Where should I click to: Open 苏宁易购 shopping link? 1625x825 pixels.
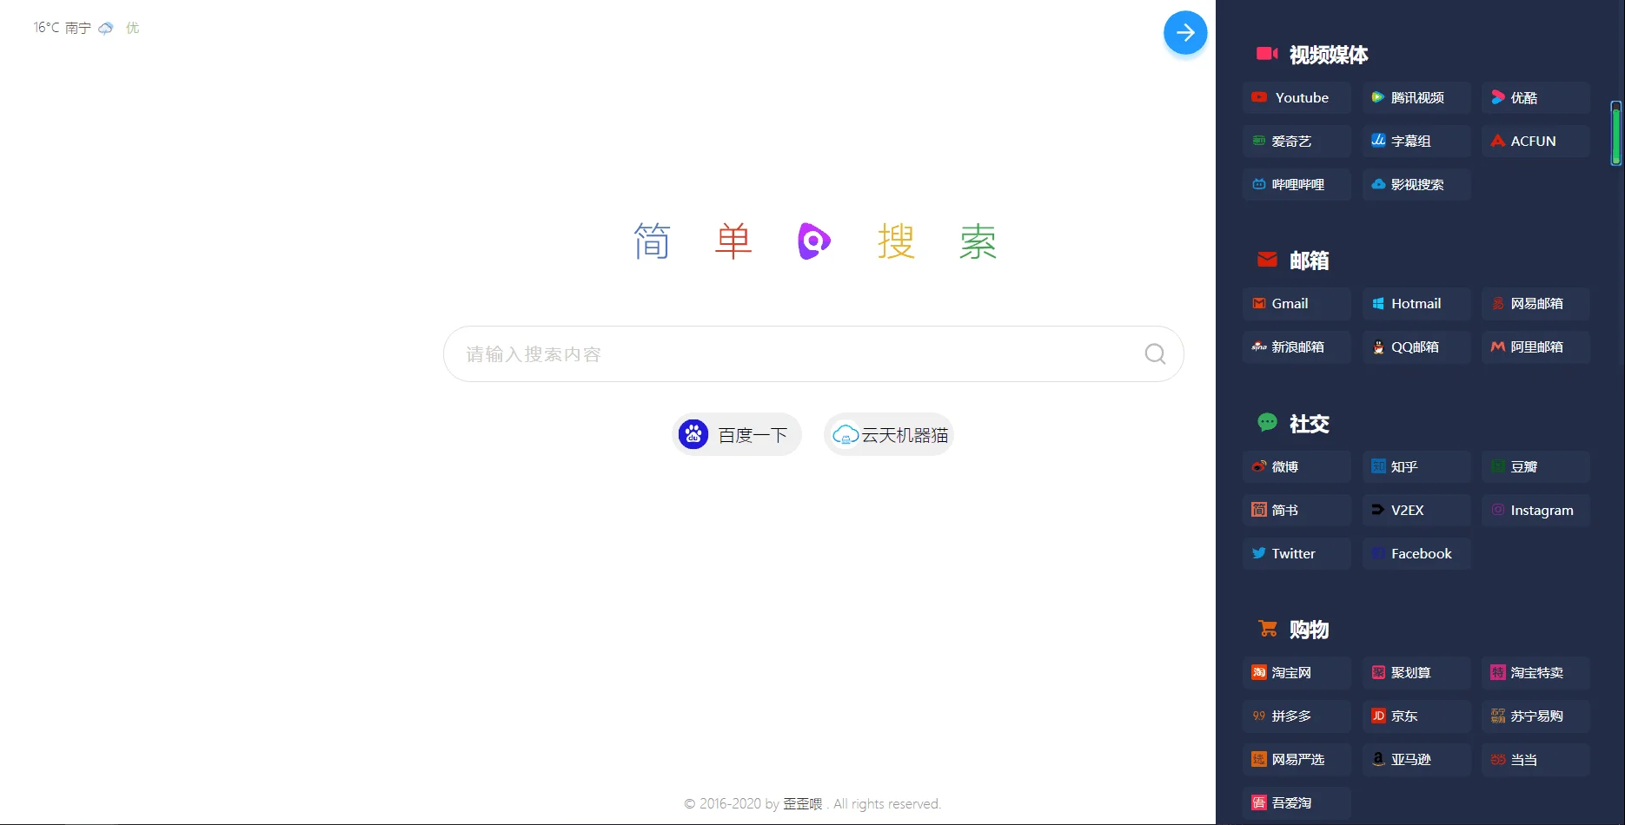pos(1535,716)
